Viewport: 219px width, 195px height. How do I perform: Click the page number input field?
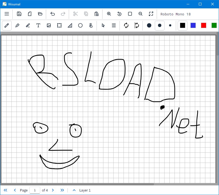(35, 190)
